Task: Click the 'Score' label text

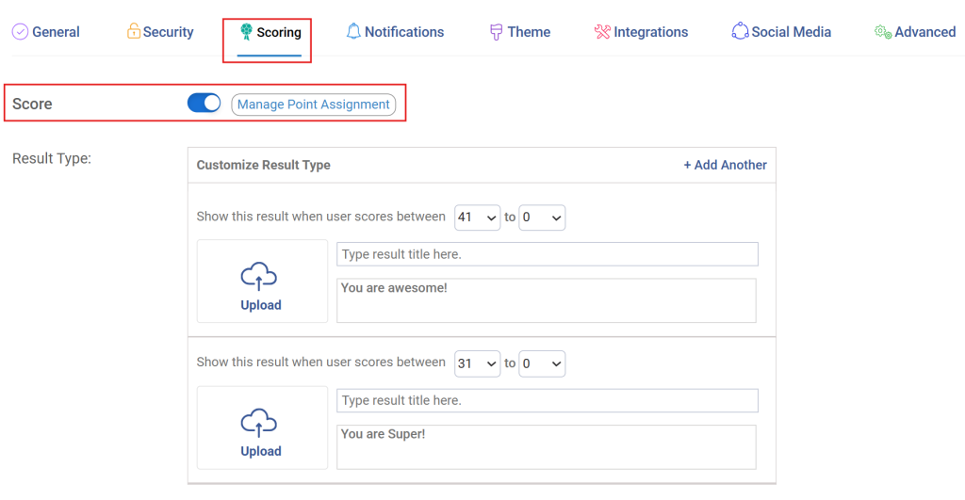Action: 32,104
